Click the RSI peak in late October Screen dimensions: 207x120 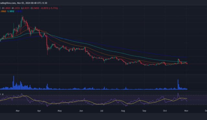coord(178,94)
